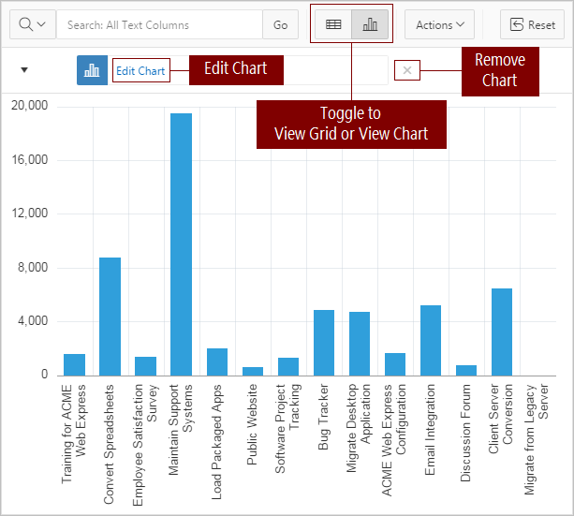
Task: Open the Actions menu
Action: click(x=439, y=25)
